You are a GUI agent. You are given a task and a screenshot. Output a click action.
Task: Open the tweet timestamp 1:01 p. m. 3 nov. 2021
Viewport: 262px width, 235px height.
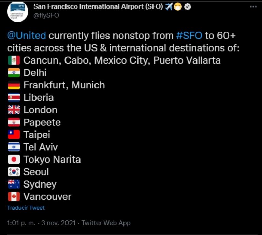coord(41,223)
